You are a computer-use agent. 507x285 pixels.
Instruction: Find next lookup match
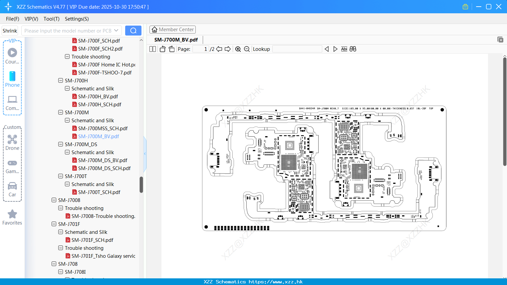(x=335, y=49)
